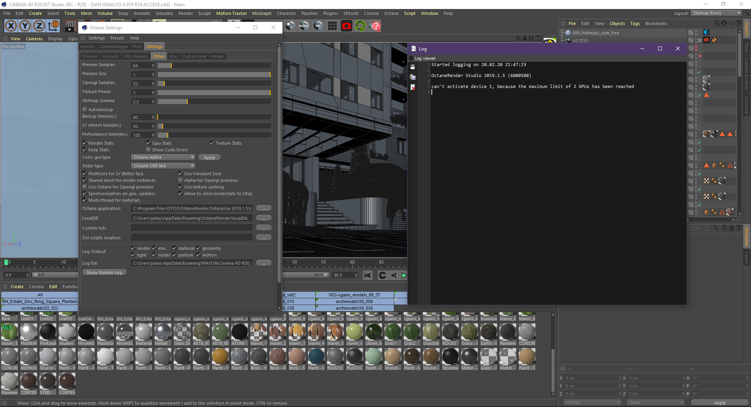
Task: Toggle the X axis lock icon
Action: tap(11, 26)
